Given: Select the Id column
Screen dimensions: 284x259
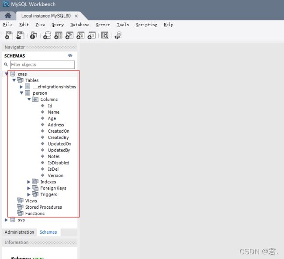Looking at the screenshot, I should [x=50, y=106].
